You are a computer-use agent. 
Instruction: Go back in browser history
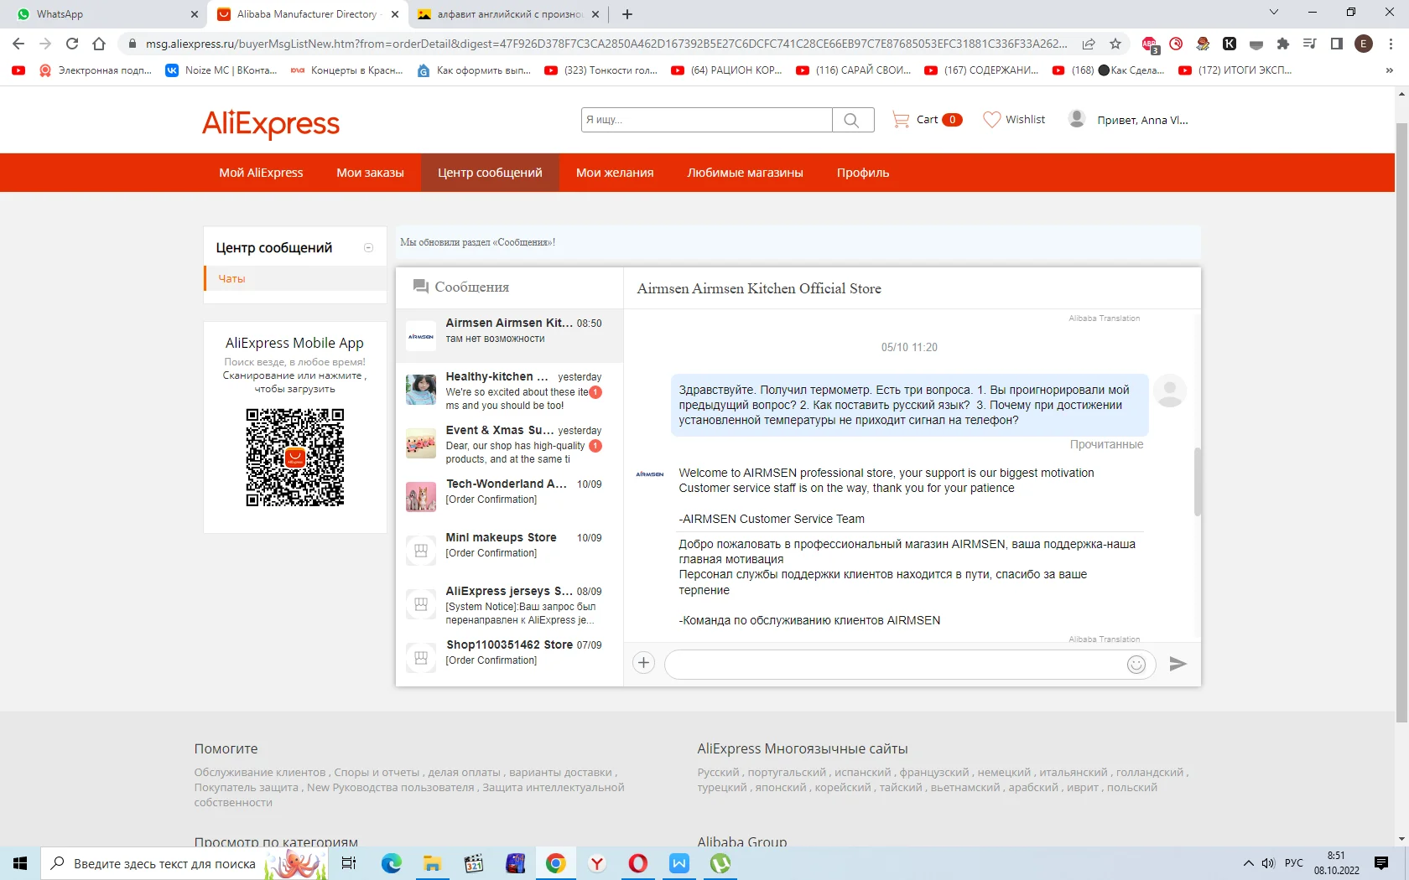tap(18, 44)
